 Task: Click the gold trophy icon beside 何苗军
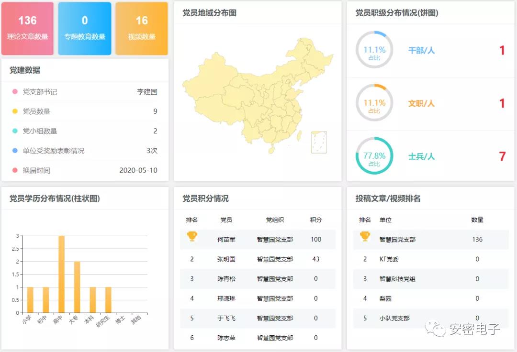coord(192,237)
